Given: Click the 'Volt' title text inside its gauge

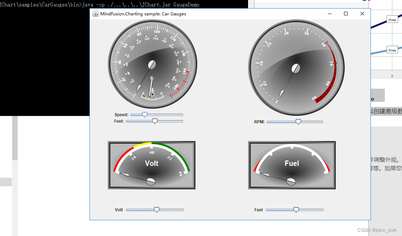Looking at the screenshot, I should (151, 163).
